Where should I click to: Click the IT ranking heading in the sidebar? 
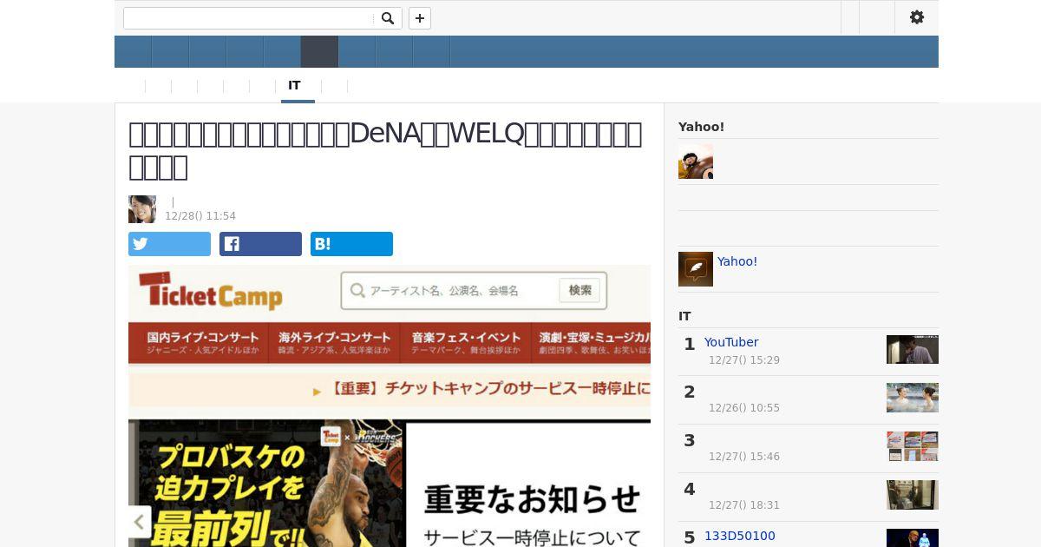click(684, 316)
